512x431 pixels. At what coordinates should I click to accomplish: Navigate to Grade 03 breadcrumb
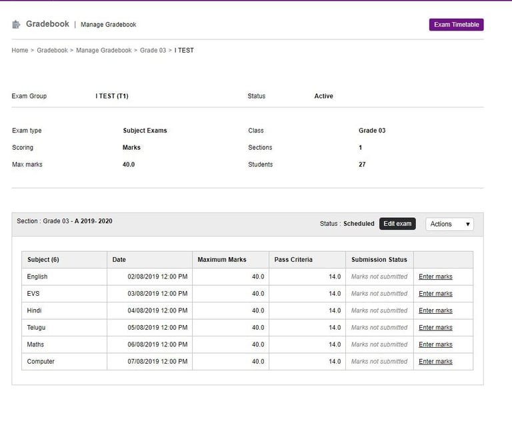click(153, 50)
